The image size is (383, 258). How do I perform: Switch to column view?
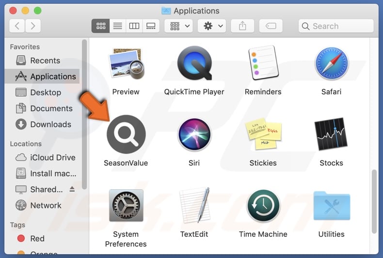click(134, 26)
